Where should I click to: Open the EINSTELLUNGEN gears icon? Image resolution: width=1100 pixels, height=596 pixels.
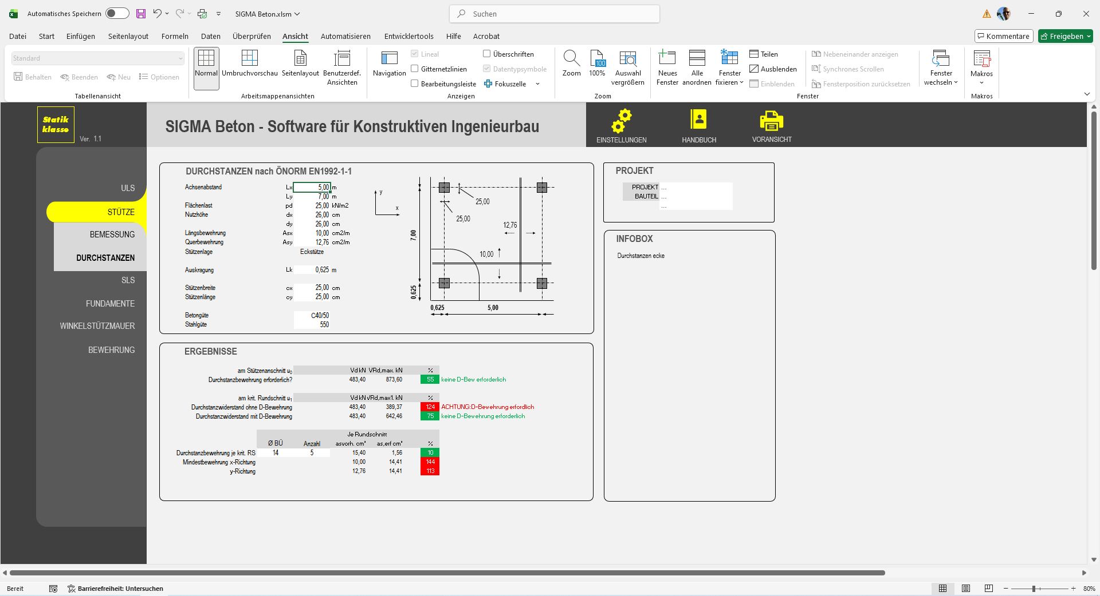pos(621,121)
